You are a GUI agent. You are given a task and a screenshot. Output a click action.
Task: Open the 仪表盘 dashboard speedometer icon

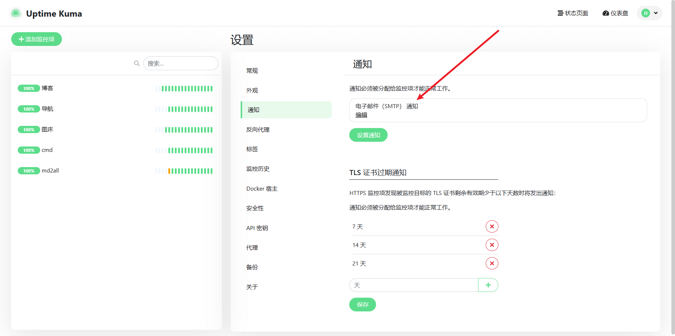coord(606,13)
